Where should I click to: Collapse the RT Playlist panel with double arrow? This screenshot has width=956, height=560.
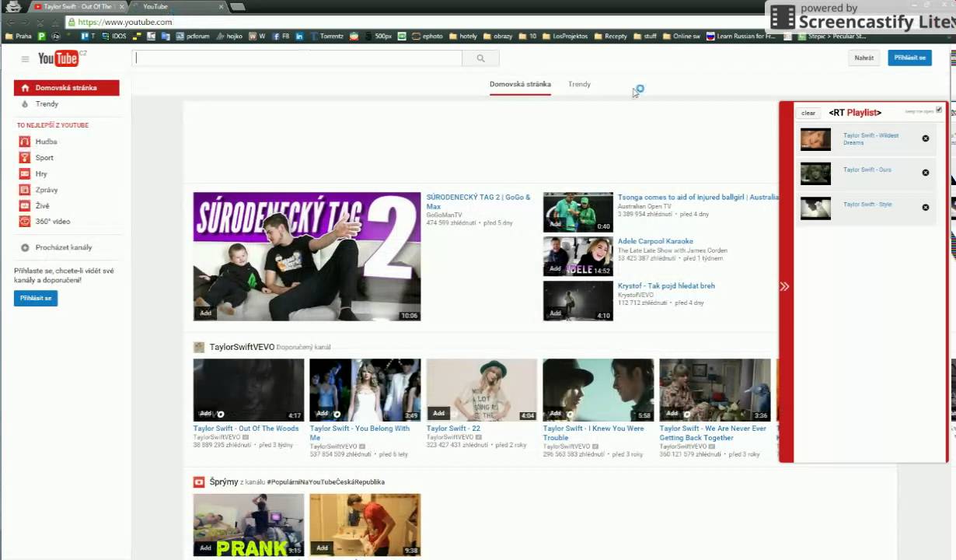[785, 286]
